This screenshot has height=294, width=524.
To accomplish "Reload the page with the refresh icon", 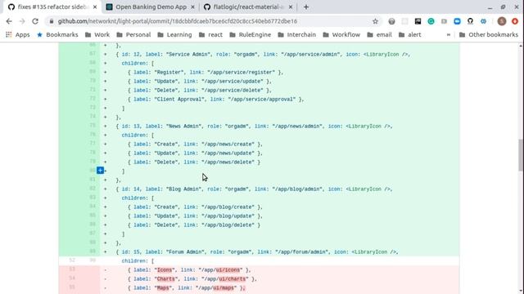I will (x=35, y=21).
